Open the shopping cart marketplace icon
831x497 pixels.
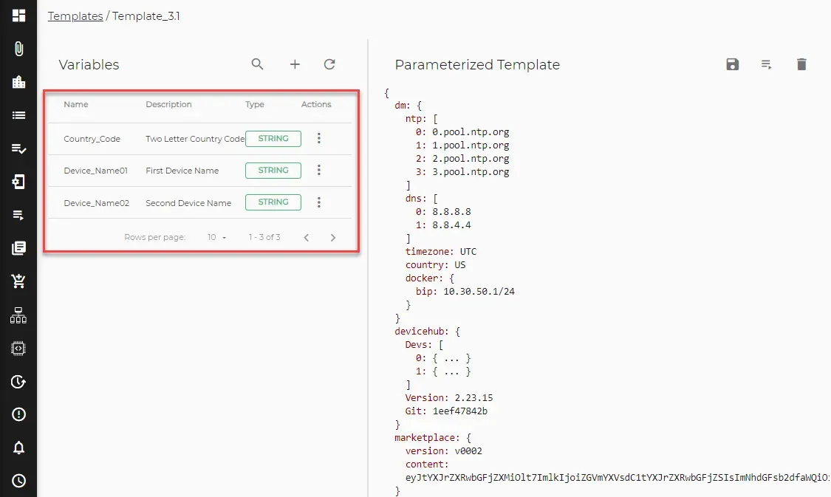[x=18, y=281]
